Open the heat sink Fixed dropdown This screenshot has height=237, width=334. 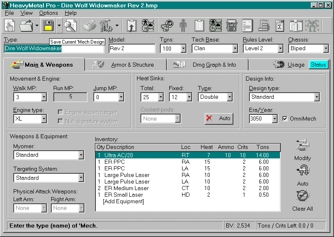tap(189, 97)
